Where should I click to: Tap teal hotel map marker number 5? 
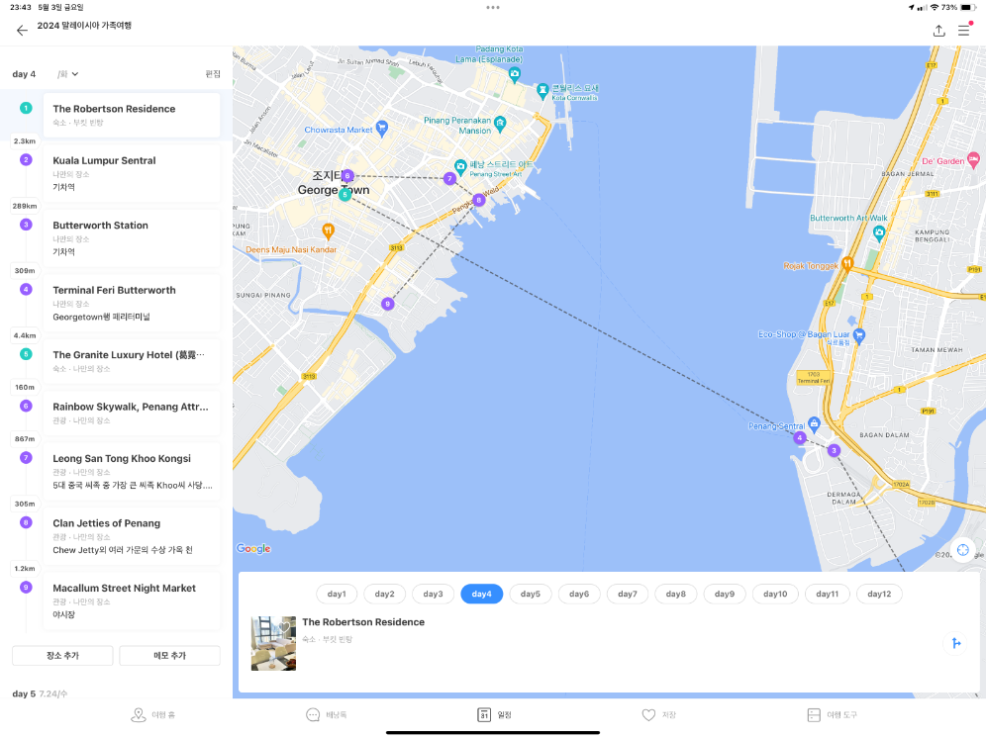click(x=345, y=195)
